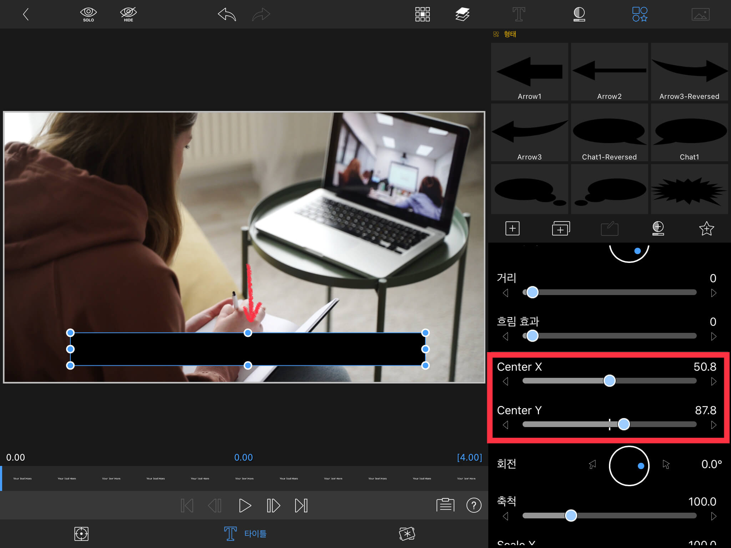Decrease Center Y with left arrow
Viewport: 731px width, 548px height.
[505, 425]
